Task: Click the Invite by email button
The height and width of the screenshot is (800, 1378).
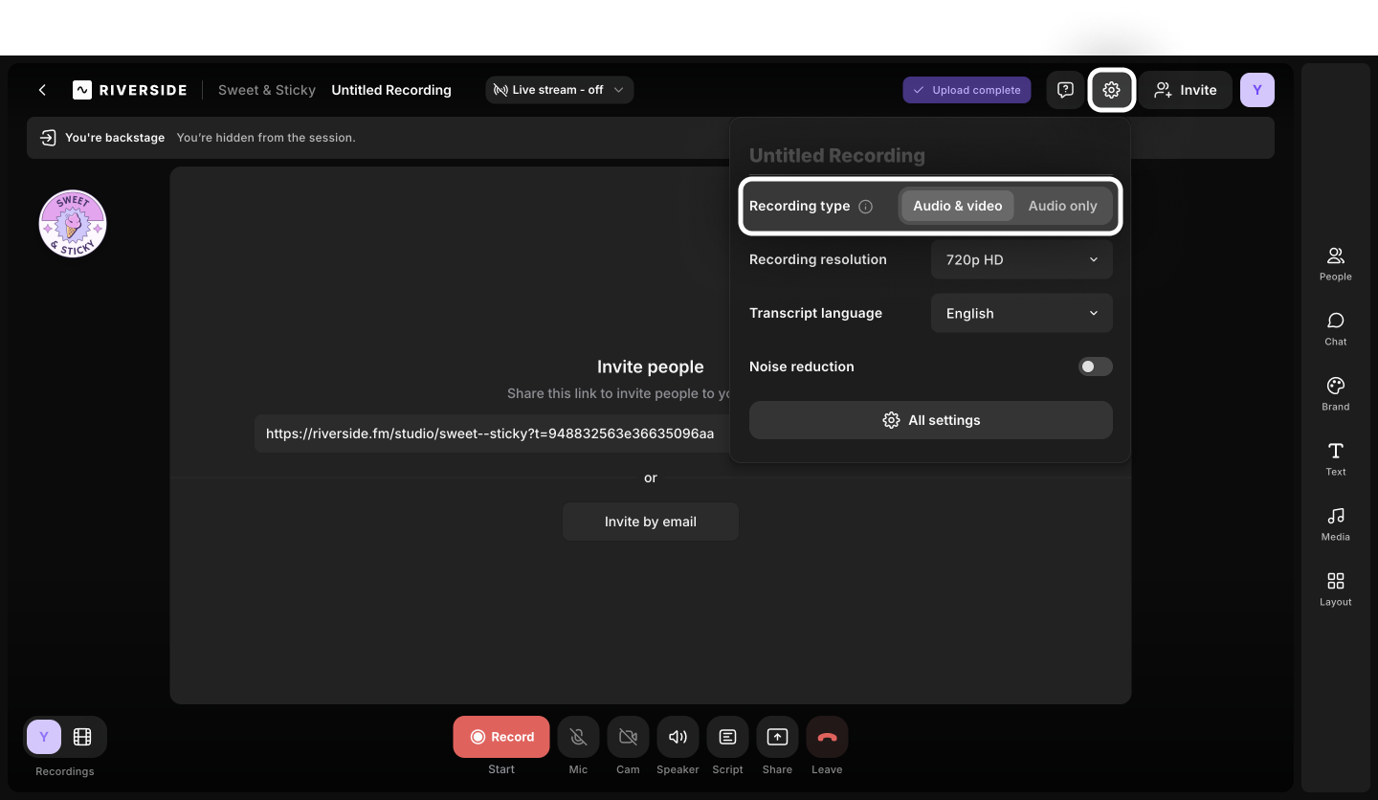Action: (x=650, y=522)
